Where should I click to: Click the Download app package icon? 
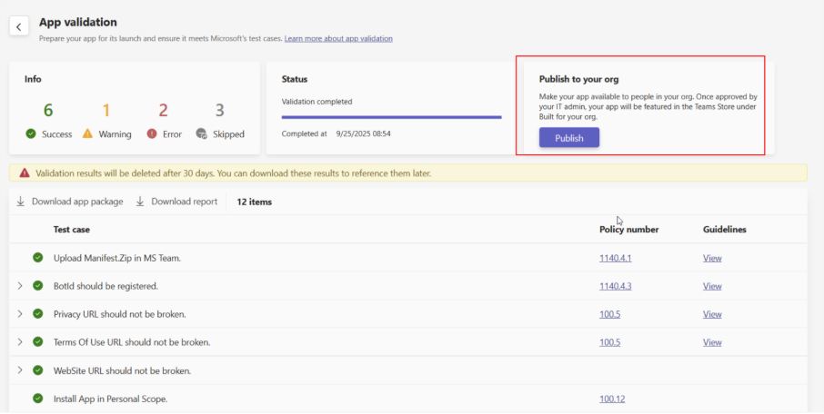point(21,202)
